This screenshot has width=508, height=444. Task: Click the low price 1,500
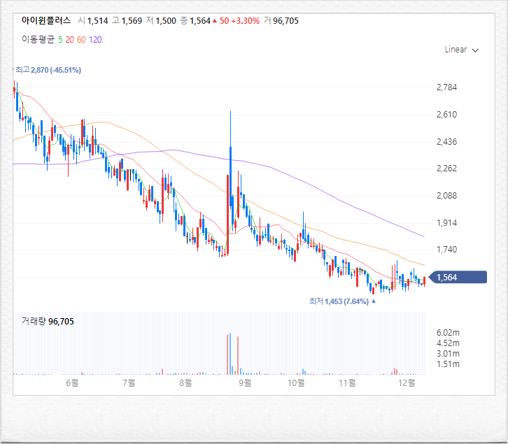pyautogui.click(x=166, y=21)
